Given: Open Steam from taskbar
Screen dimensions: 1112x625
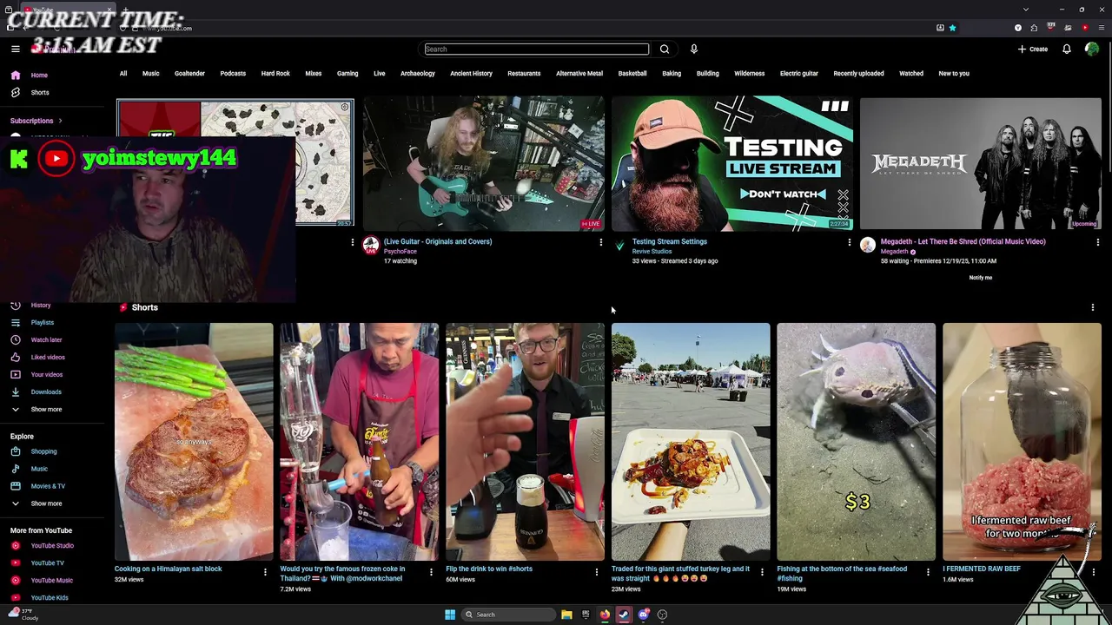Looking at the screenshot, I should pyautogui.click(x=624, y=615).
